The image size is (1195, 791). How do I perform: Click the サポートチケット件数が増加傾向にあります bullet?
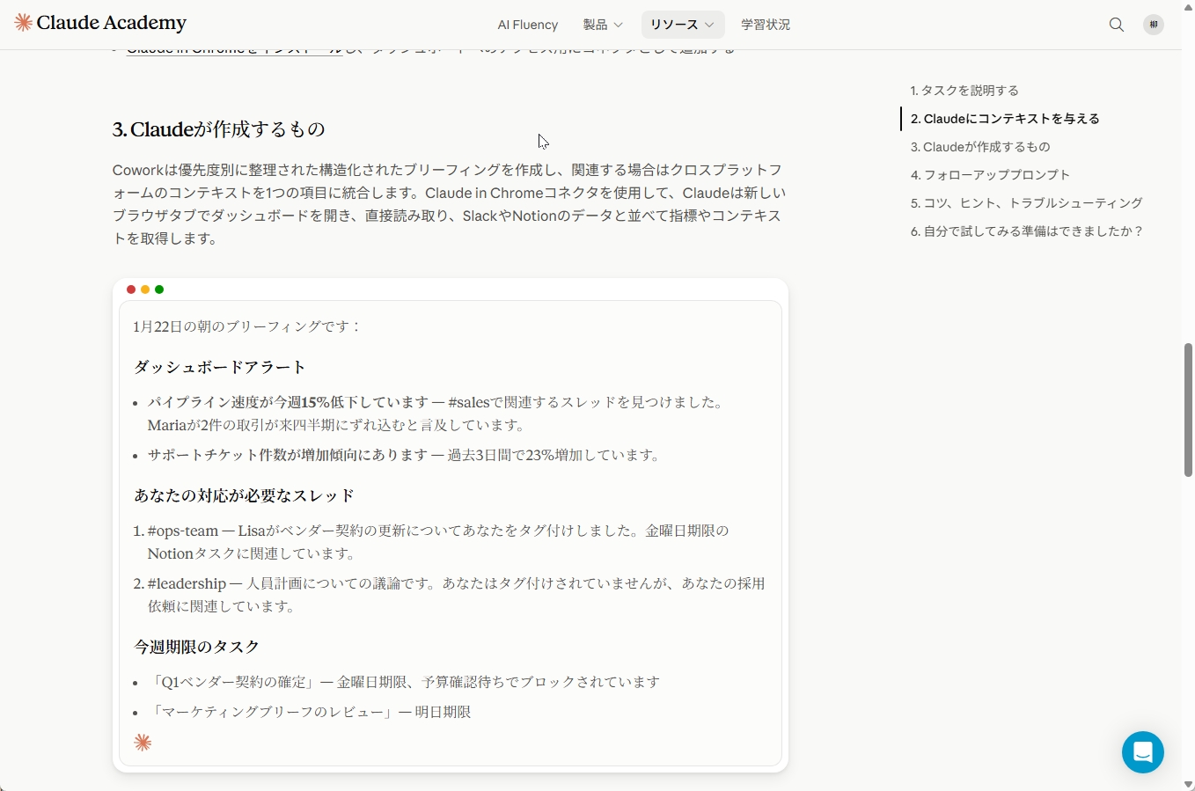coord(404,455)
